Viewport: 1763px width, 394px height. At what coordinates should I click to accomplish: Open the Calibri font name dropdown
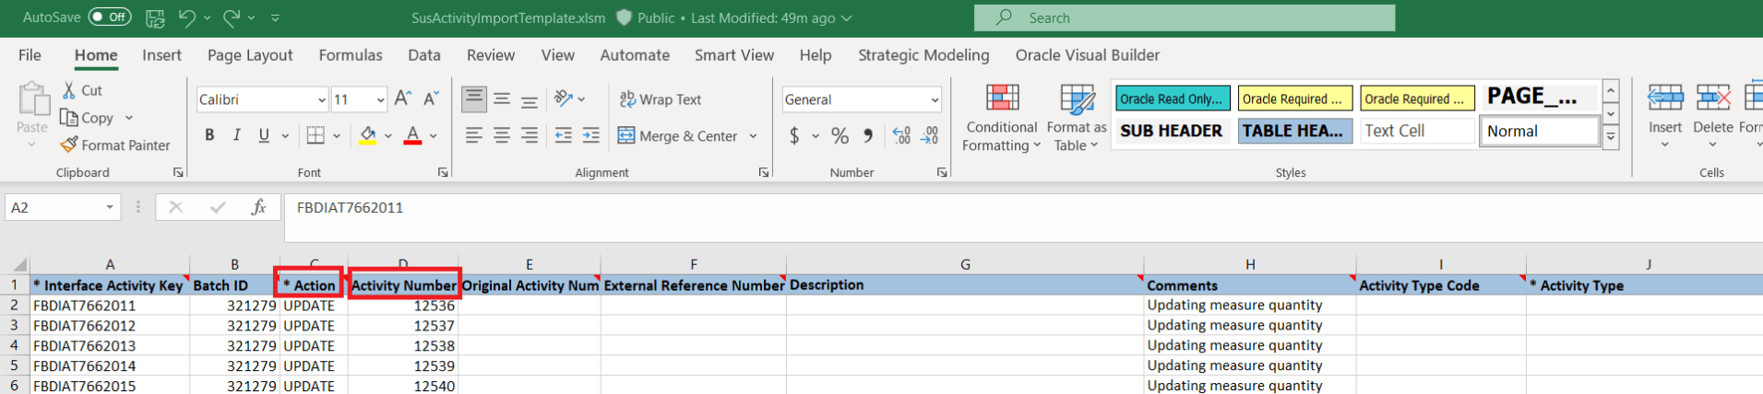321,99
